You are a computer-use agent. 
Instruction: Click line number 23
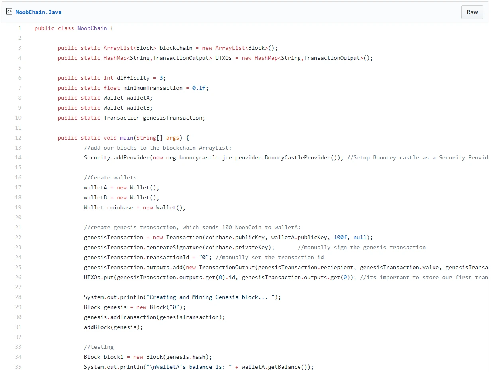[x=18, y=247]
